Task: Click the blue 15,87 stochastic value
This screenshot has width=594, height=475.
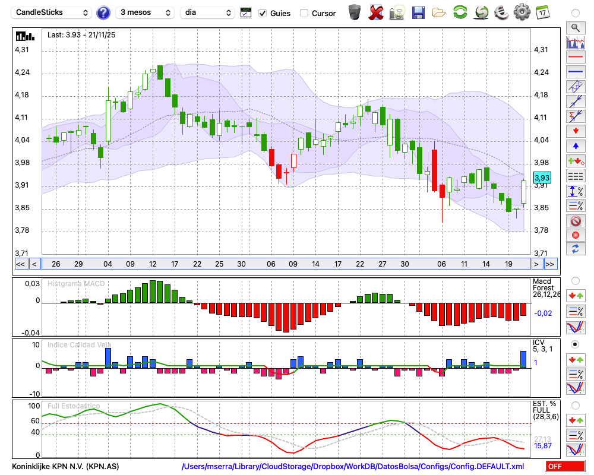Action: point(542,446)
